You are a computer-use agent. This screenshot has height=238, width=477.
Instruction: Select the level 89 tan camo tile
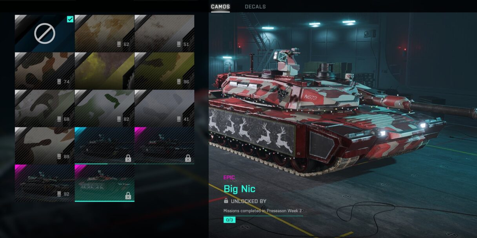(44, 145)
